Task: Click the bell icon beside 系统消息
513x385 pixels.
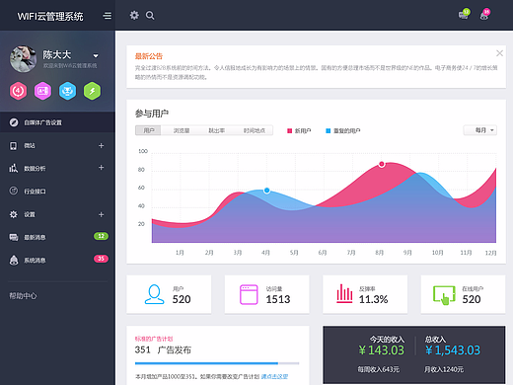Action: [14, 260]
